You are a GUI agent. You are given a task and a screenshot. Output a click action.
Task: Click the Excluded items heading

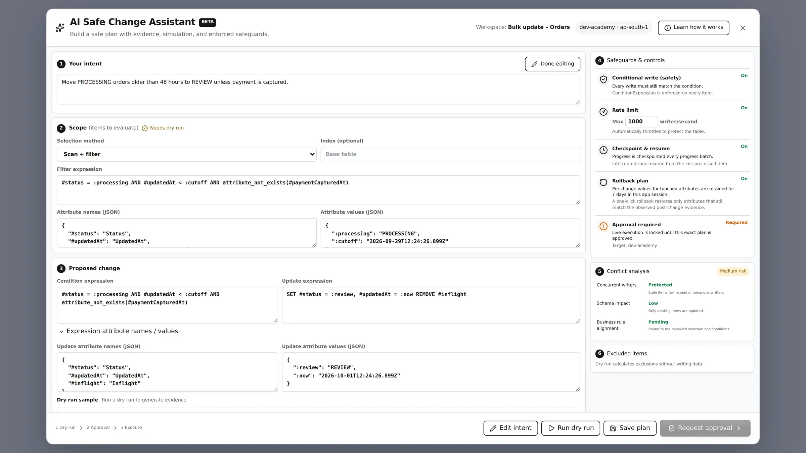click(x=627, y=353)
